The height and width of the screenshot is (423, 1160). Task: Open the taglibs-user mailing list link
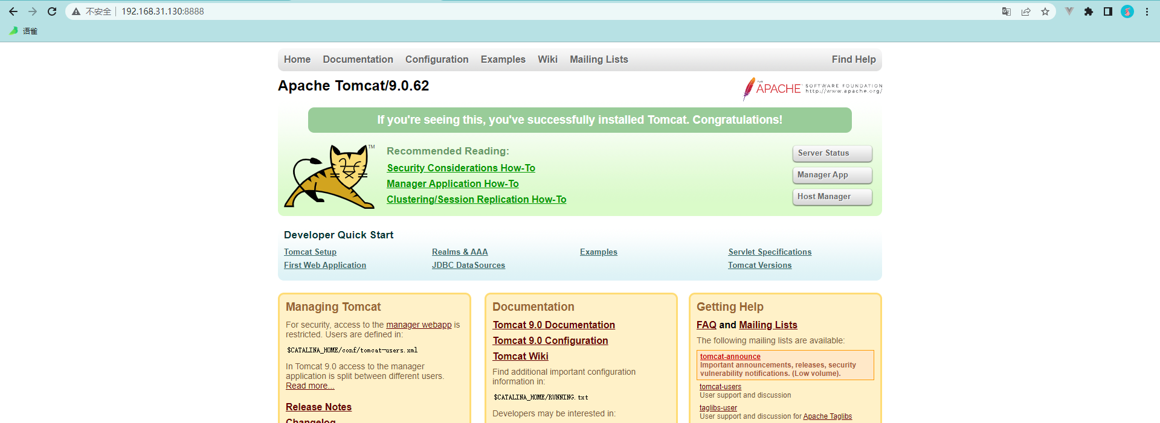click(x=718, y=408)
